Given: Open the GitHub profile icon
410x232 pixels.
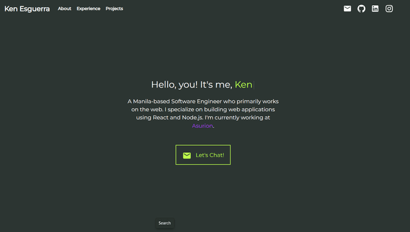Looking at the screenshot, I should pos(361,8).
